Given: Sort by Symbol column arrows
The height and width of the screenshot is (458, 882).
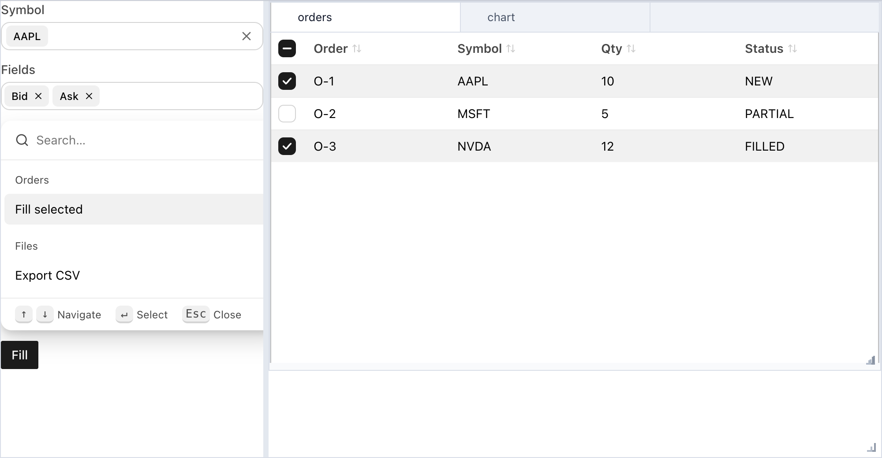Looking at the screenshot, I should tap(511, 48).
